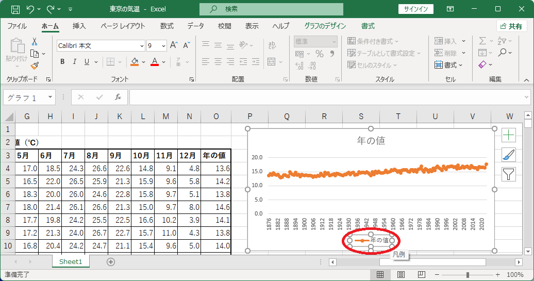Click the 共有 share button
The image size is (534, 281).
pos(511,26)
